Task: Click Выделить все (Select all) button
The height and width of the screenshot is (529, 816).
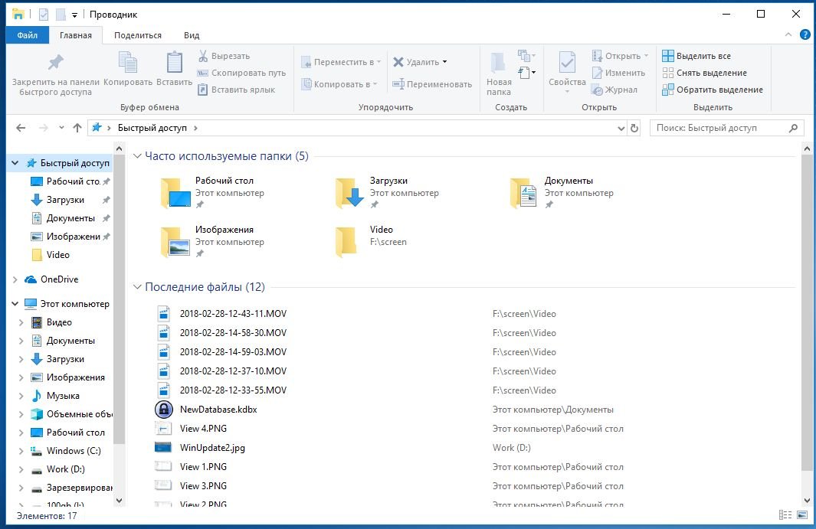Action: pos(696,56)
